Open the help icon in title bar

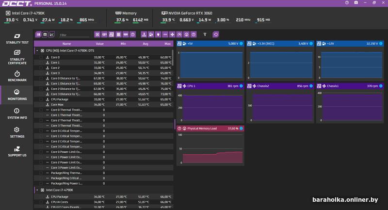(346, 3)
